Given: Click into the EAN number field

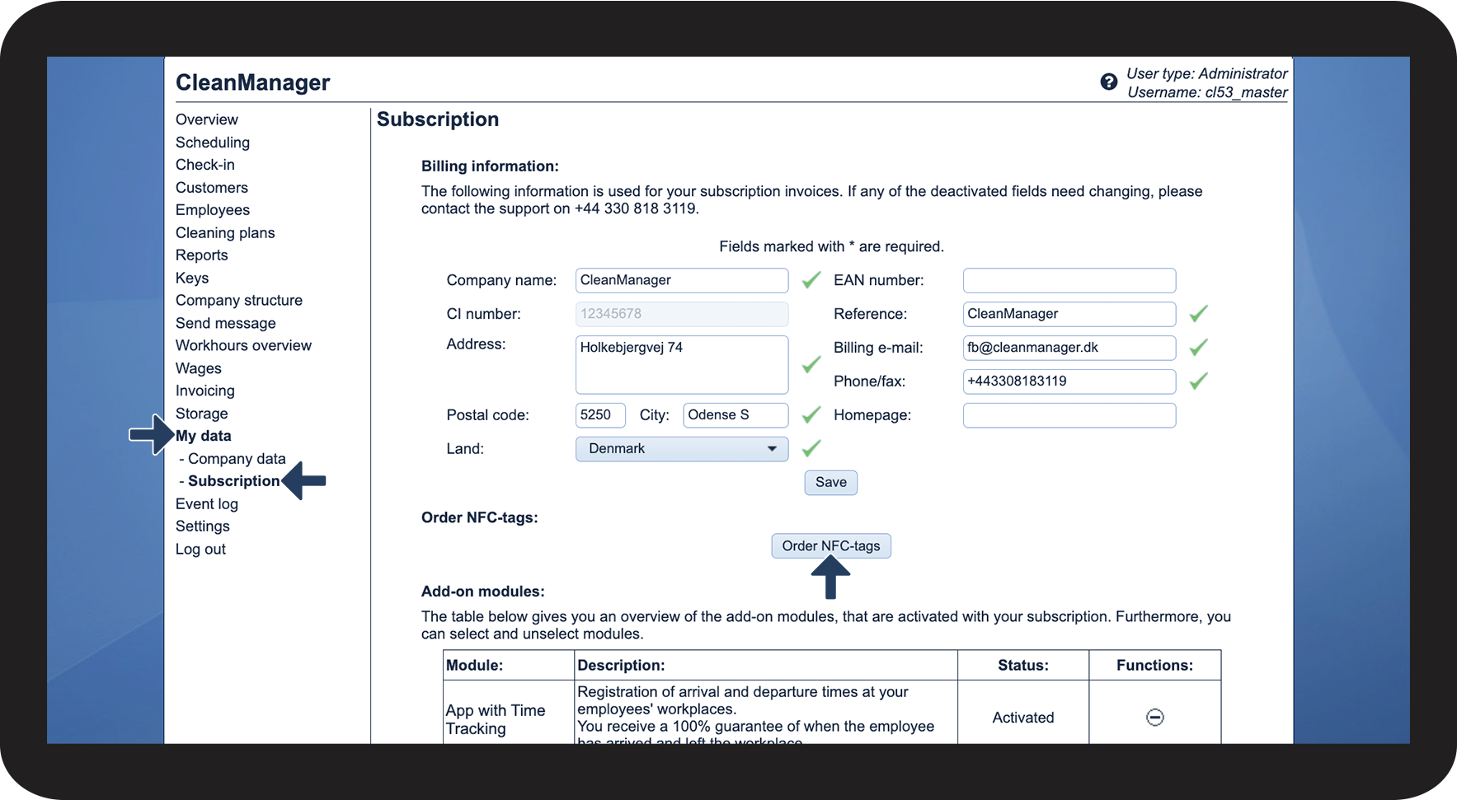Looking at the screenshot, I should pos(1069,281).
